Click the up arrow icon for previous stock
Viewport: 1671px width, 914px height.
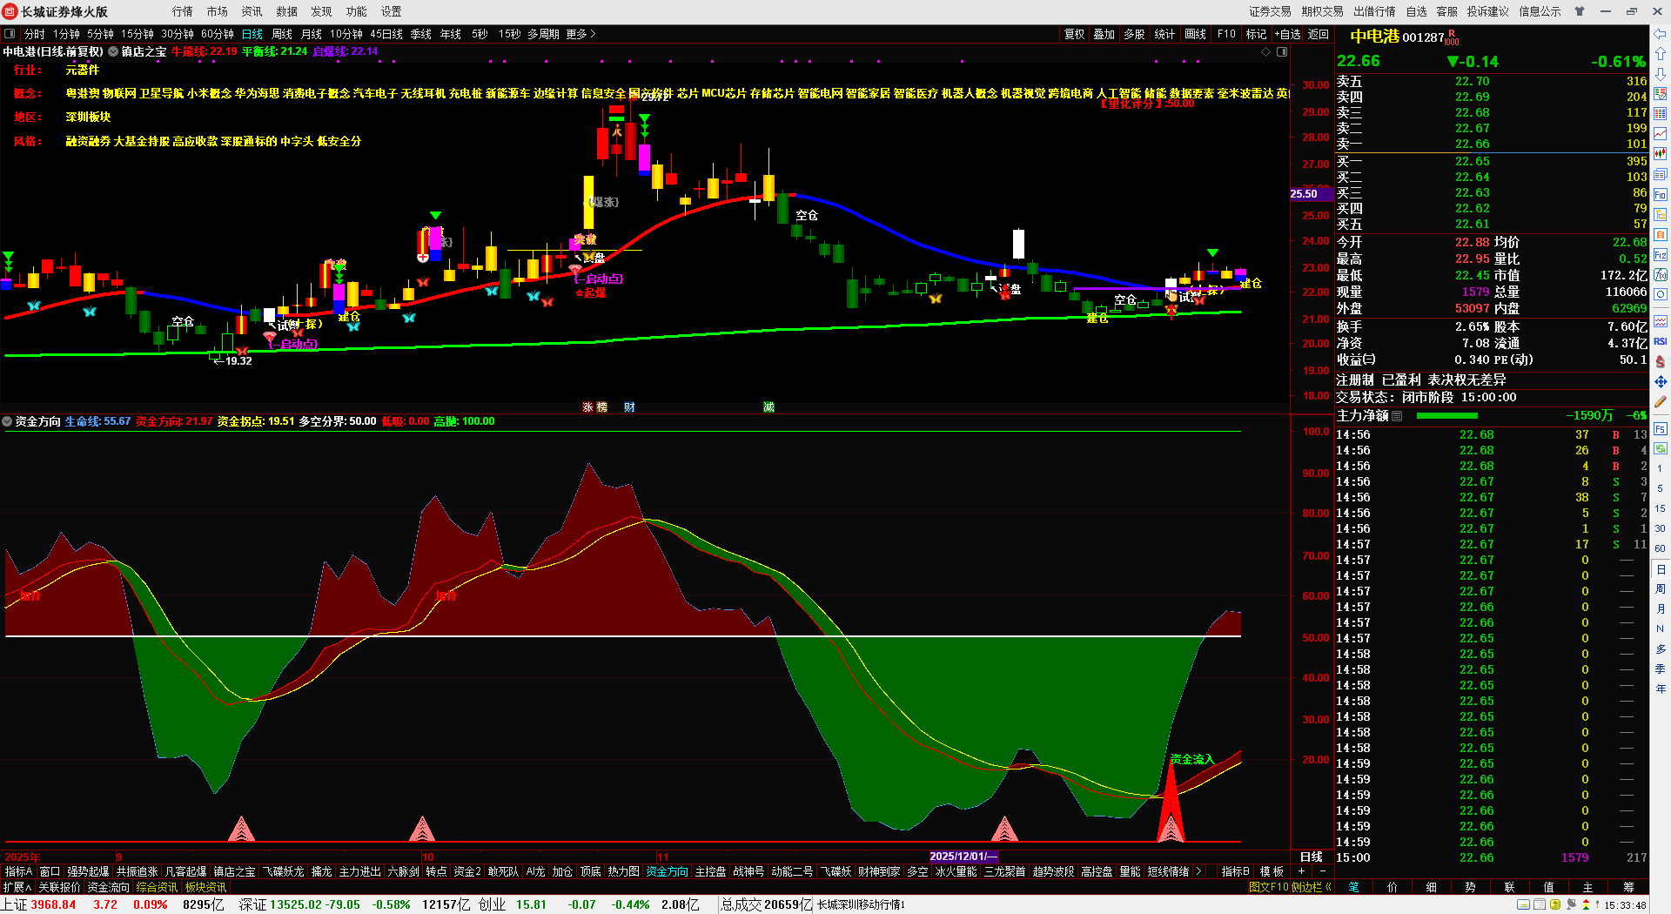coord(1661,54)
